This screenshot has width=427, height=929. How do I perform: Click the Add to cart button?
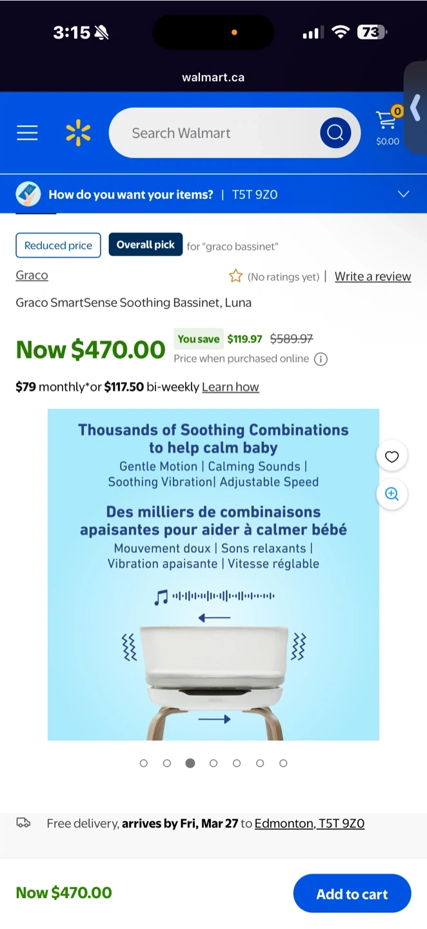(352, 894)
